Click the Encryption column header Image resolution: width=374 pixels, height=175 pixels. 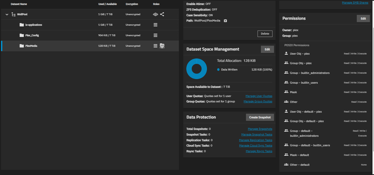(x=132, y=4)
